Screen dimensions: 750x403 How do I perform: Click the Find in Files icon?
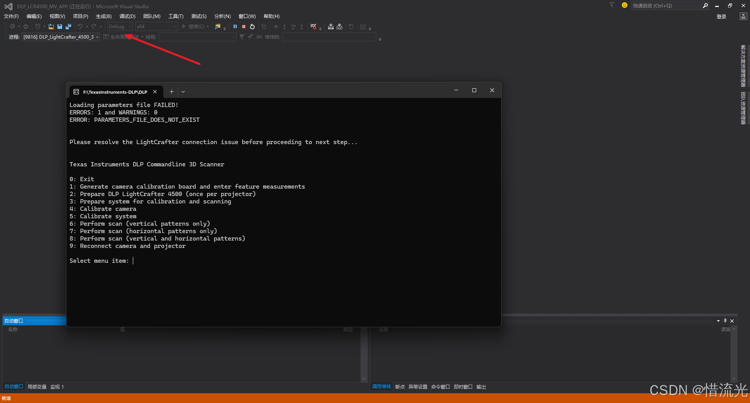(218, 27)
